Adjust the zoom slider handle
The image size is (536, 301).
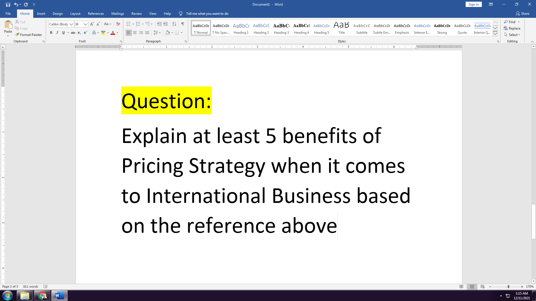(508, 287)
